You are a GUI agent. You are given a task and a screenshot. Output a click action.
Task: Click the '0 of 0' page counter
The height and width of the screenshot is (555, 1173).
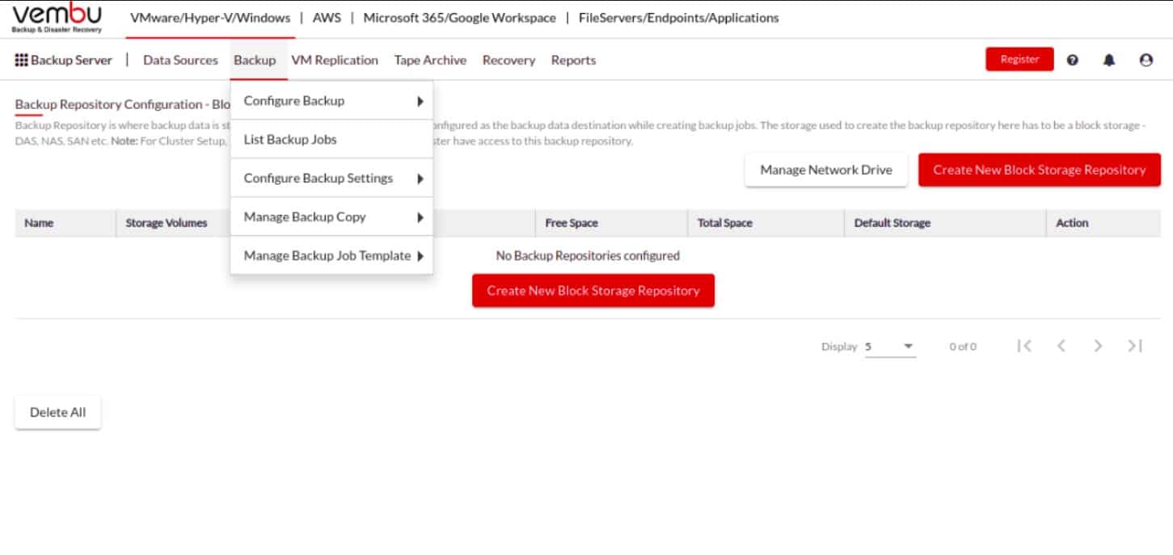coord(963,347)
